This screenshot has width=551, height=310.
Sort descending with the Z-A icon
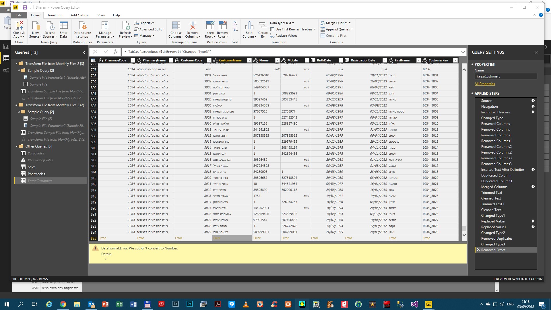(x=236, y=29)
